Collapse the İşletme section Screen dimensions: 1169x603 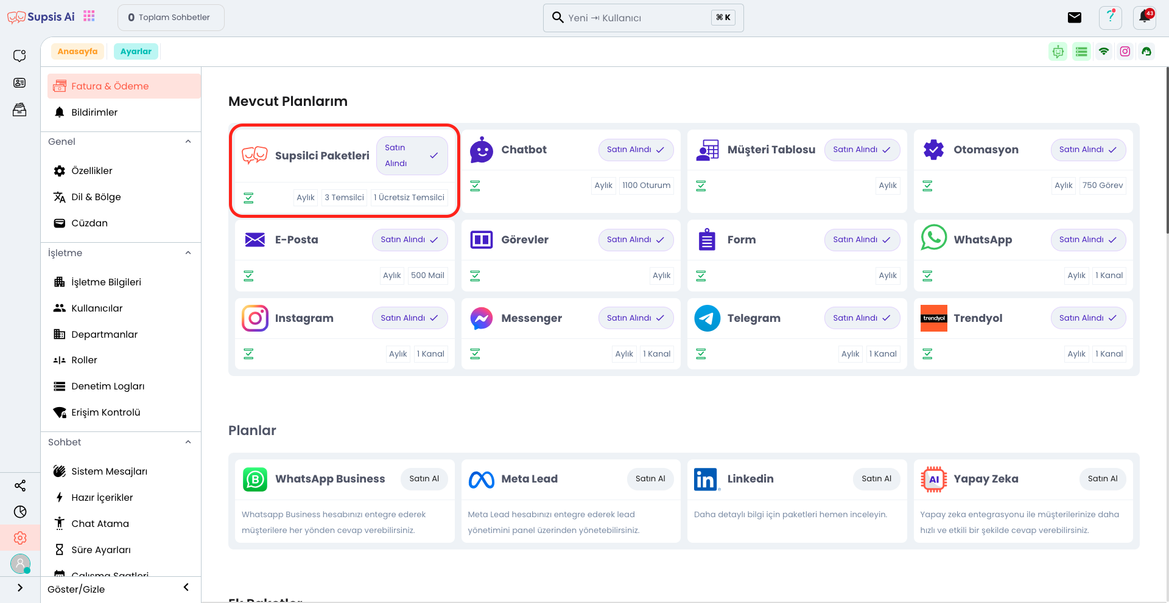point(188,253)
